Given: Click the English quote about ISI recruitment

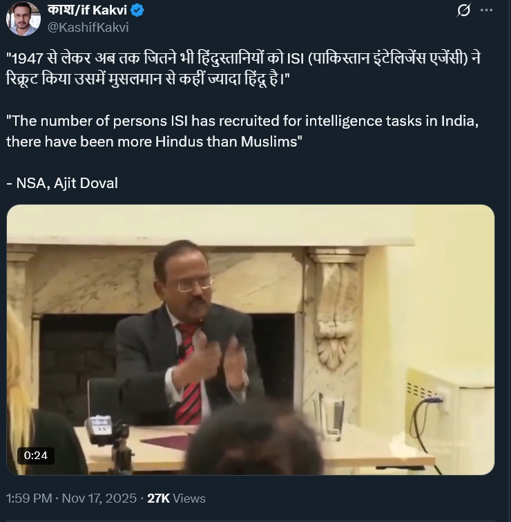Looking at the screenshot, I should (x=242, y=129).
